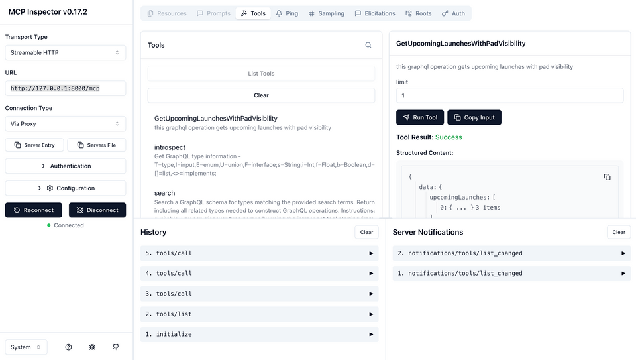This screenshot has width=636, height=360.
Task: Expand the Configuration section
Action: tap(65, 188)
